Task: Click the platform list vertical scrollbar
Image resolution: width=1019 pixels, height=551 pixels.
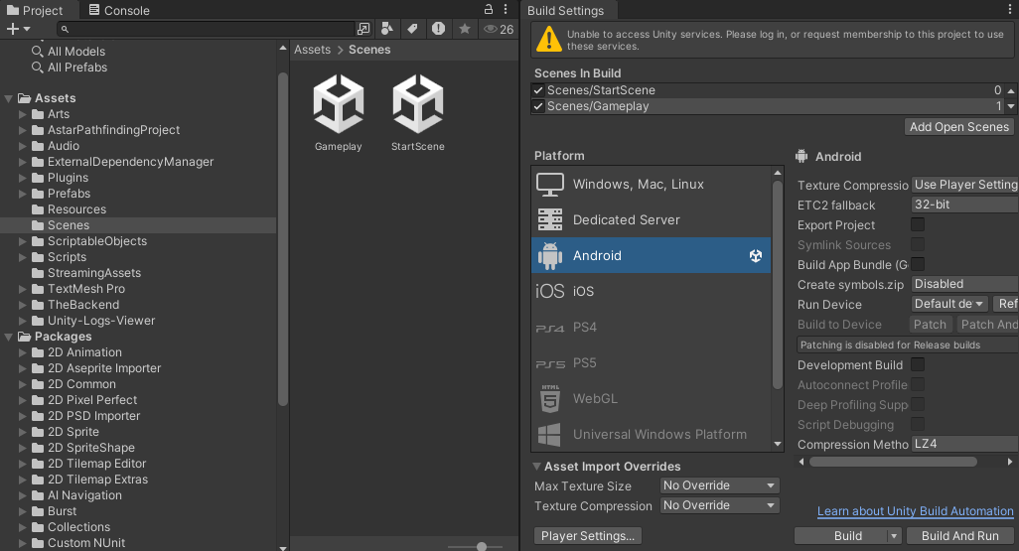Action: 778,285
